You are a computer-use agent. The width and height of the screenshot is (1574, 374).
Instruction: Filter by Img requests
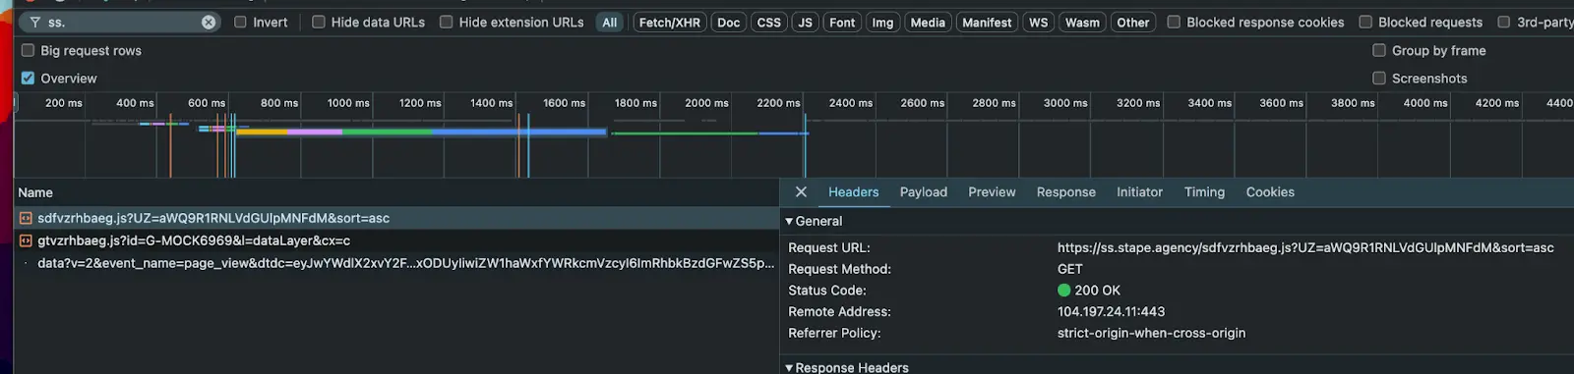[883, 22]
